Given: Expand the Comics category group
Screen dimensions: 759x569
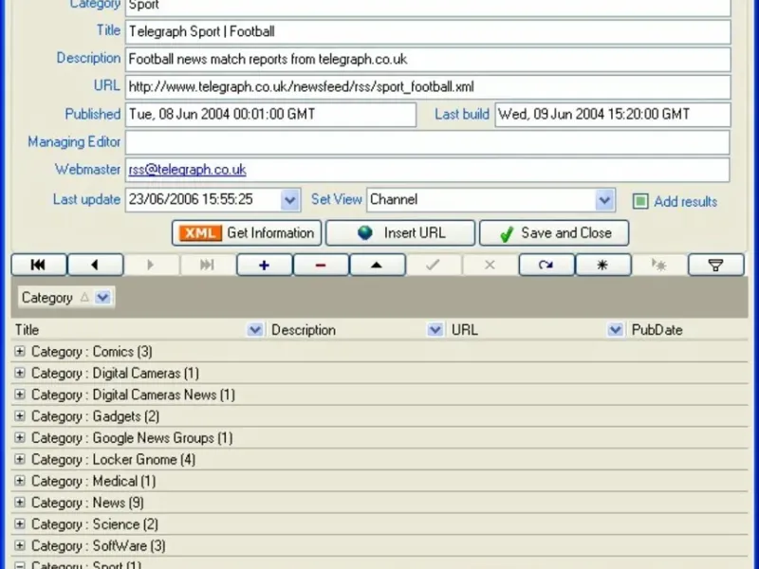Looking at the screenshot, I should coord(20,351).
